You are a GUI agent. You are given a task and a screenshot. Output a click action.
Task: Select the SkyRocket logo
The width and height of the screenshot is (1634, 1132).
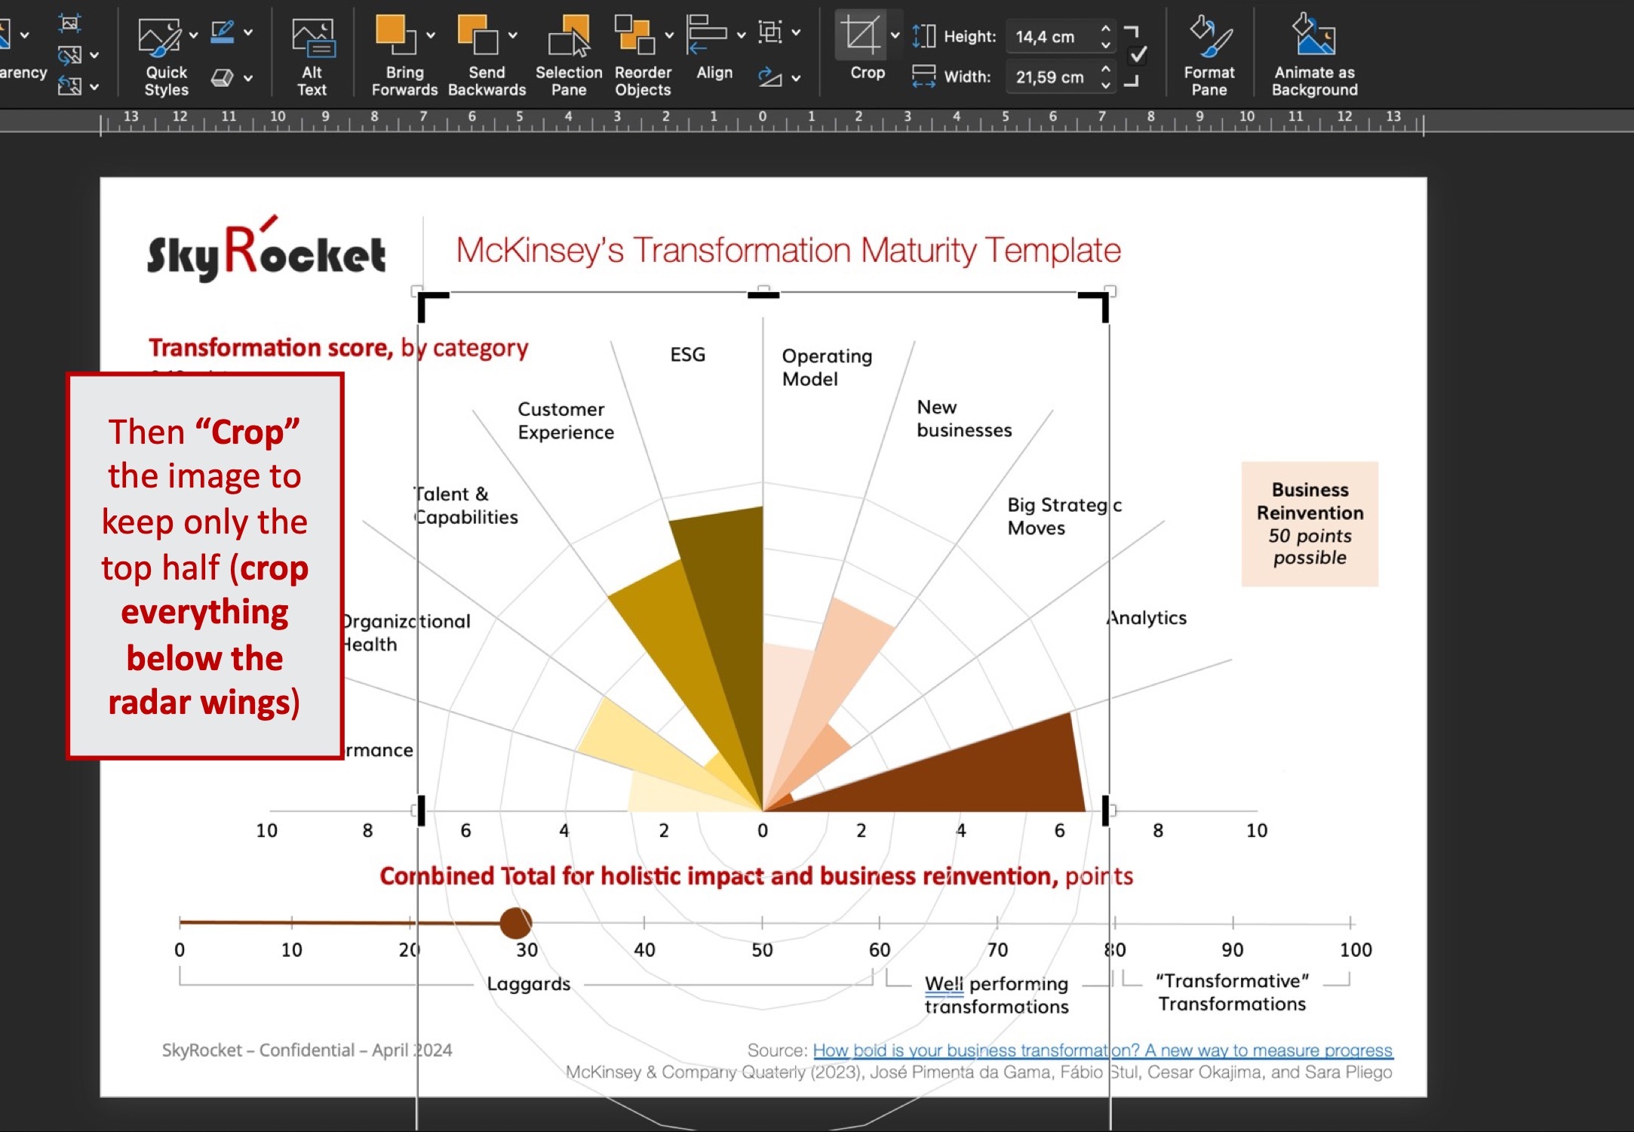pyautogui.click(x=266, y=249)
